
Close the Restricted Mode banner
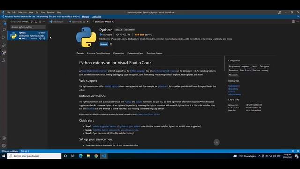pyautogui.click(x=298, y=17)
